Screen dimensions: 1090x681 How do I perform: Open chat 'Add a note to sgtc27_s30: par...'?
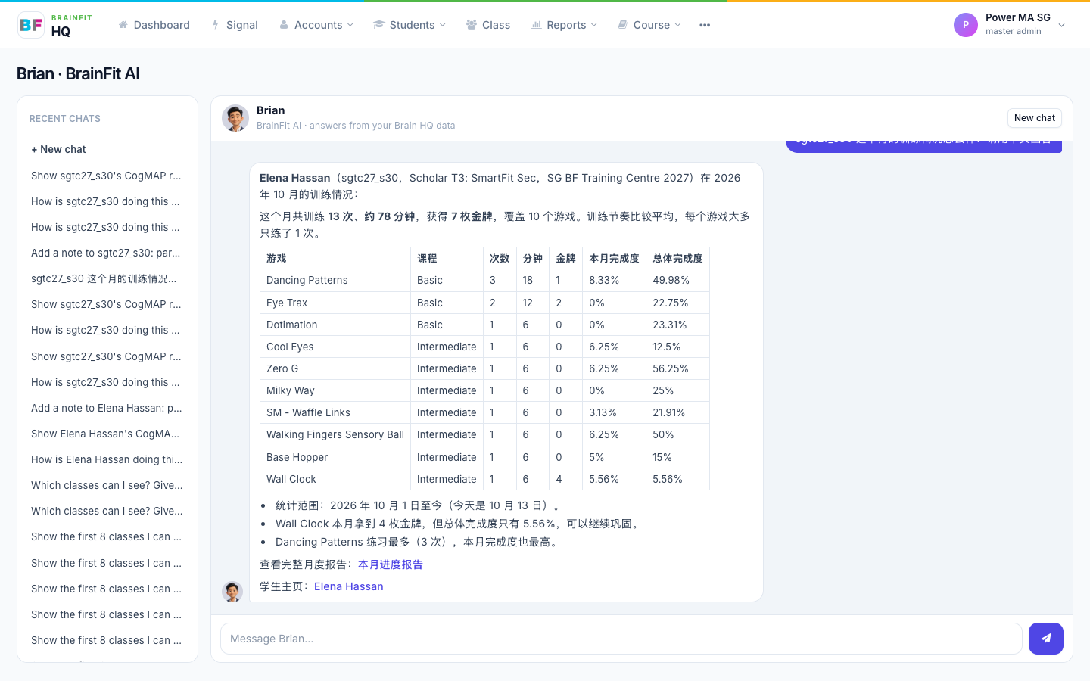pos(107,253)
